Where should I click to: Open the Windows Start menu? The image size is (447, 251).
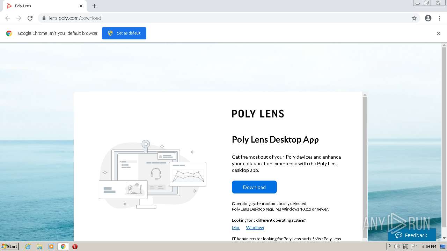tap(9, 246)
